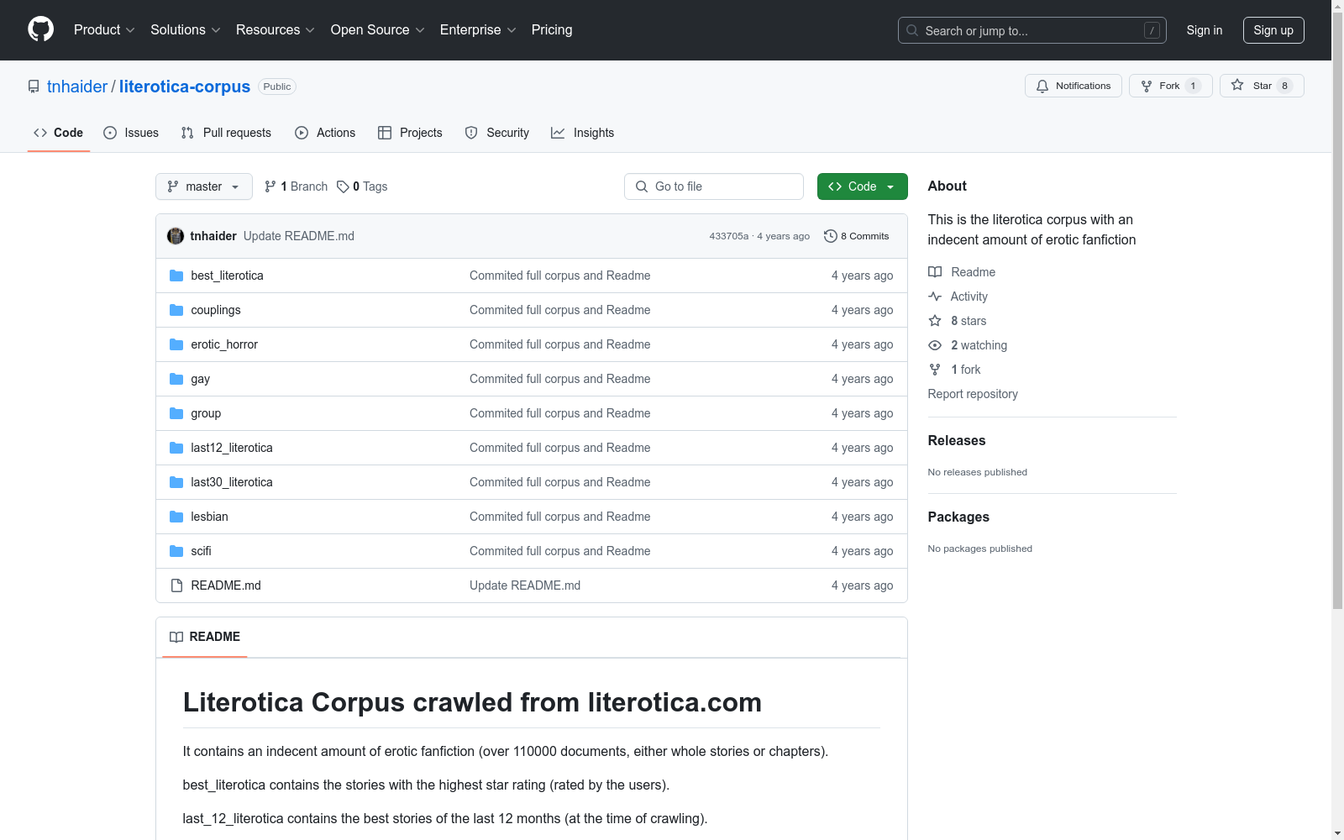Switch to the Pull requests tab
This screenshot has width=1344, height=840.
pos(226,133)
